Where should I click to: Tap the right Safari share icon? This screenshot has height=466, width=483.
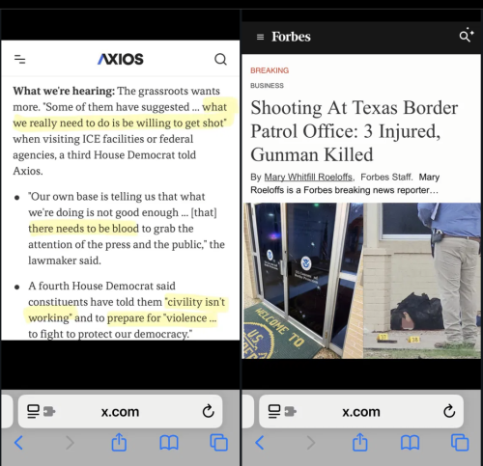click(x=360, y=442)
